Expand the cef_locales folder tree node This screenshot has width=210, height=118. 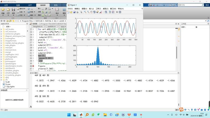tap(1, 29)
